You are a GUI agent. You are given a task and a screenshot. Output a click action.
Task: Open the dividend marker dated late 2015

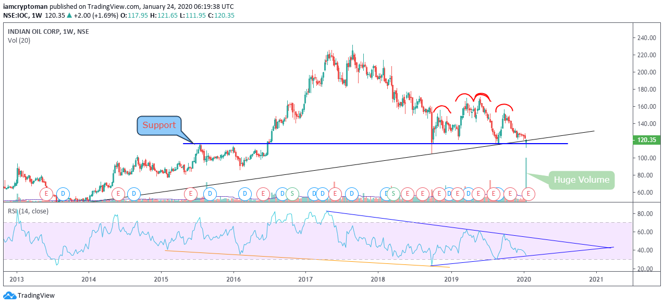tap(210, 194)
